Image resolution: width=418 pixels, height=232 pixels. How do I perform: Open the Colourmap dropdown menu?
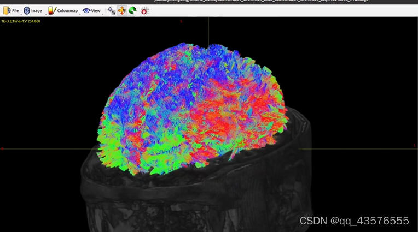(x=63, y=10)
